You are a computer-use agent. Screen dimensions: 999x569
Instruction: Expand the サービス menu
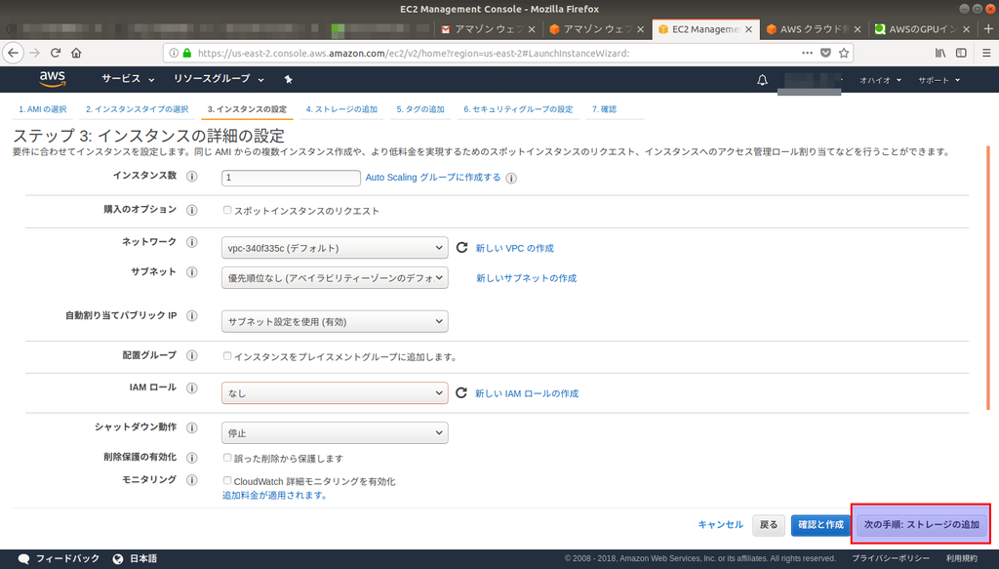(x=128, y=79)
